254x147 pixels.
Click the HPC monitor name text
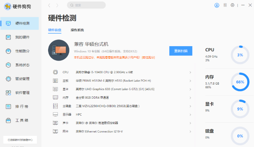tap(79, 114)
